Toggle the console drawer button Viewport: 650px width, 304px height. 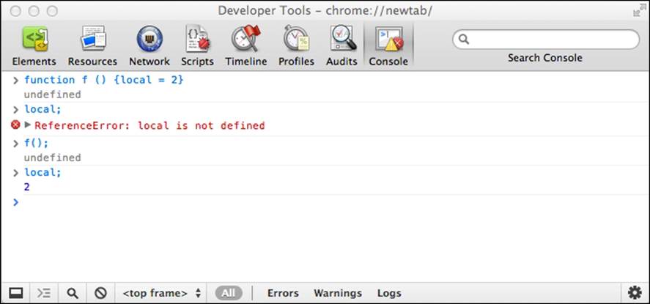tap(43, 293)
